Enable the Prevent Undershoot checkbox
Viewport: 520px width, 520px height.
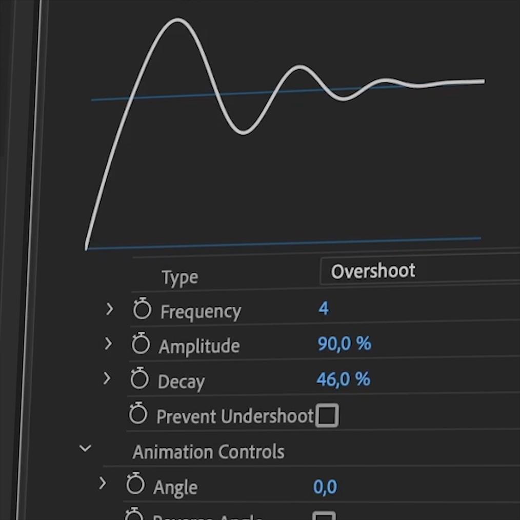pos(327,415)
